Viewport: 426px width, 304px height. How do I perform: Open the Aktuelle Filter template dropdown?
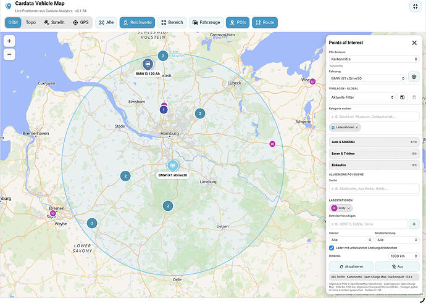coord(362,97)
